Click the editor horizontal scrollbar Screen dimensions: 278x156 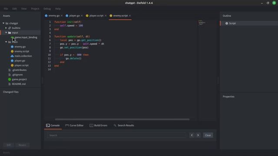click(122, 120)
